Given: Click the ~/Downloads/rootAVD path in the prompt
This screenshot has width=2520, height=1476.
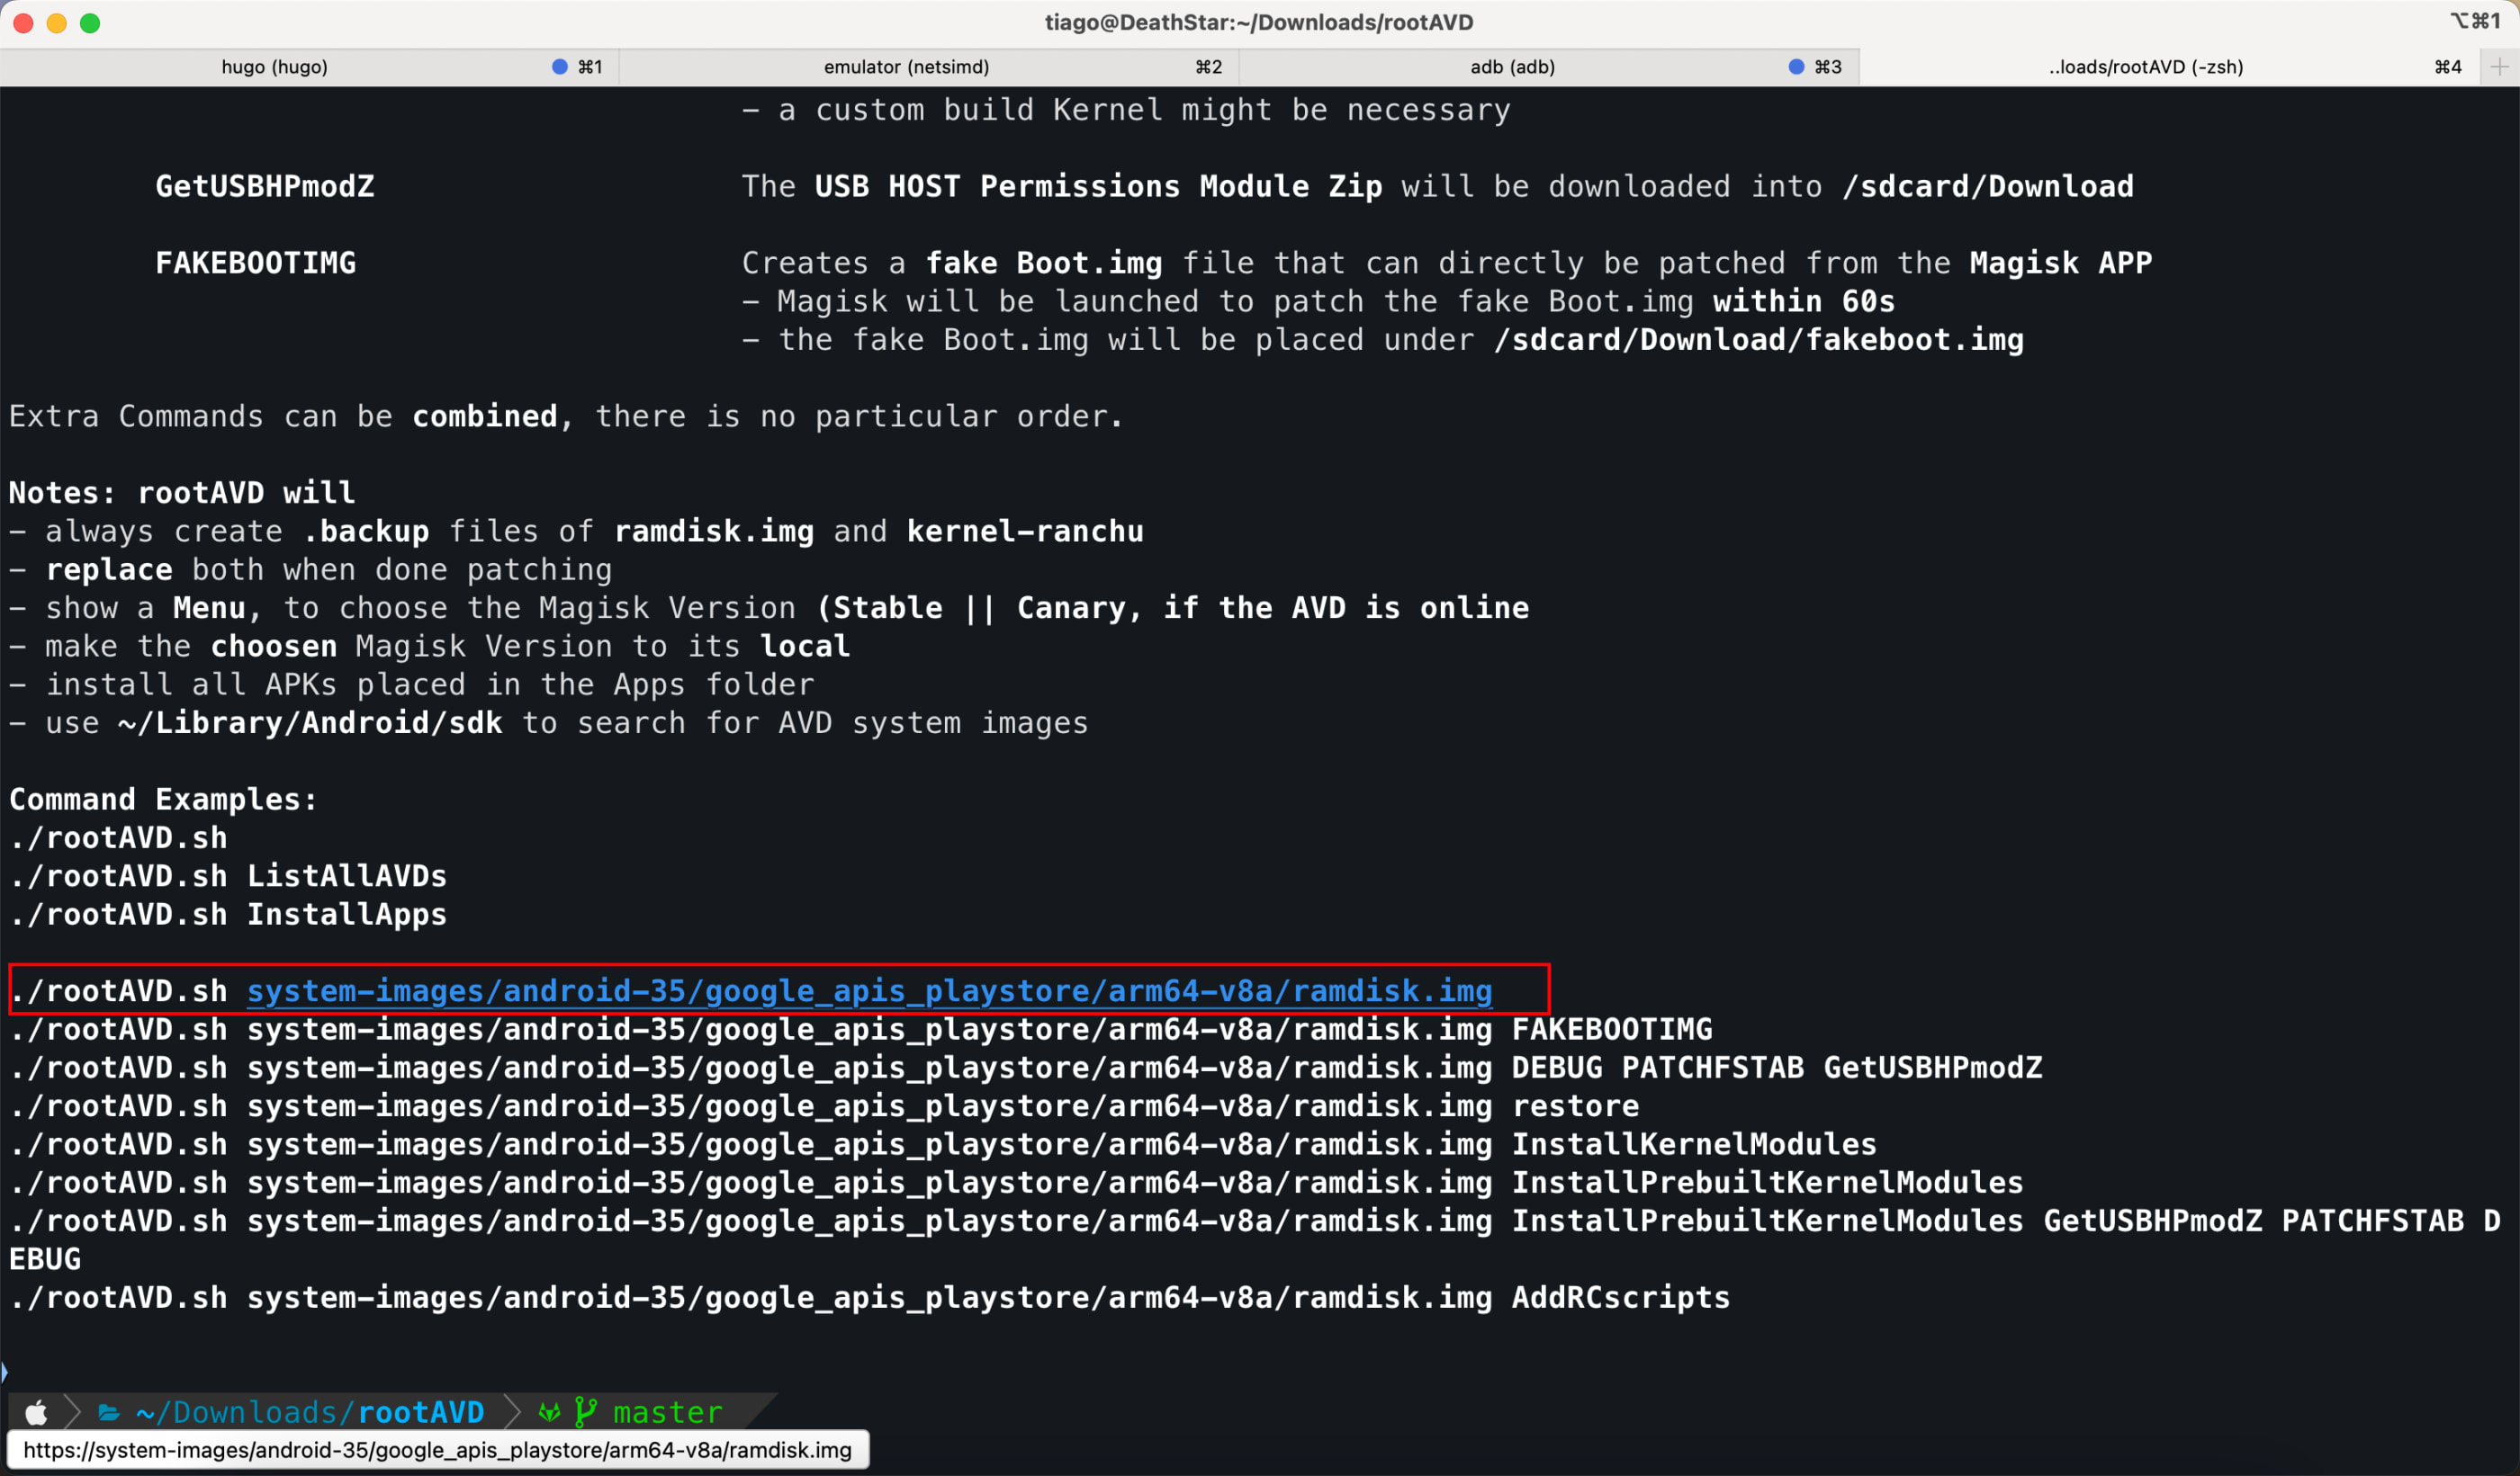Looking at the screenshot, I should [310, 1412].
